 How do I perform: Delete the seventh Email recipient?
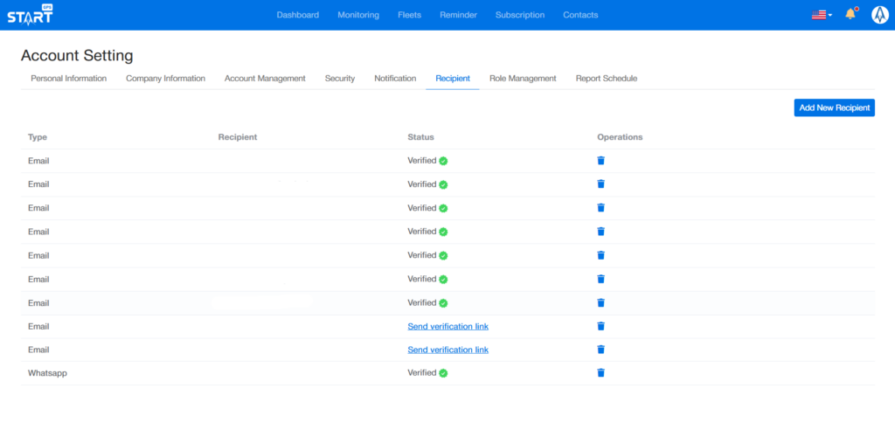600,302
